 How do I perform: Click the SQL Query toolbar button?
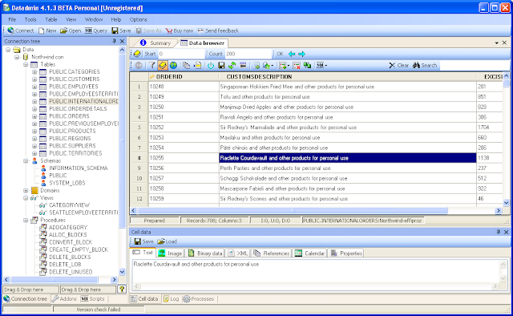(x=96, y=30)
